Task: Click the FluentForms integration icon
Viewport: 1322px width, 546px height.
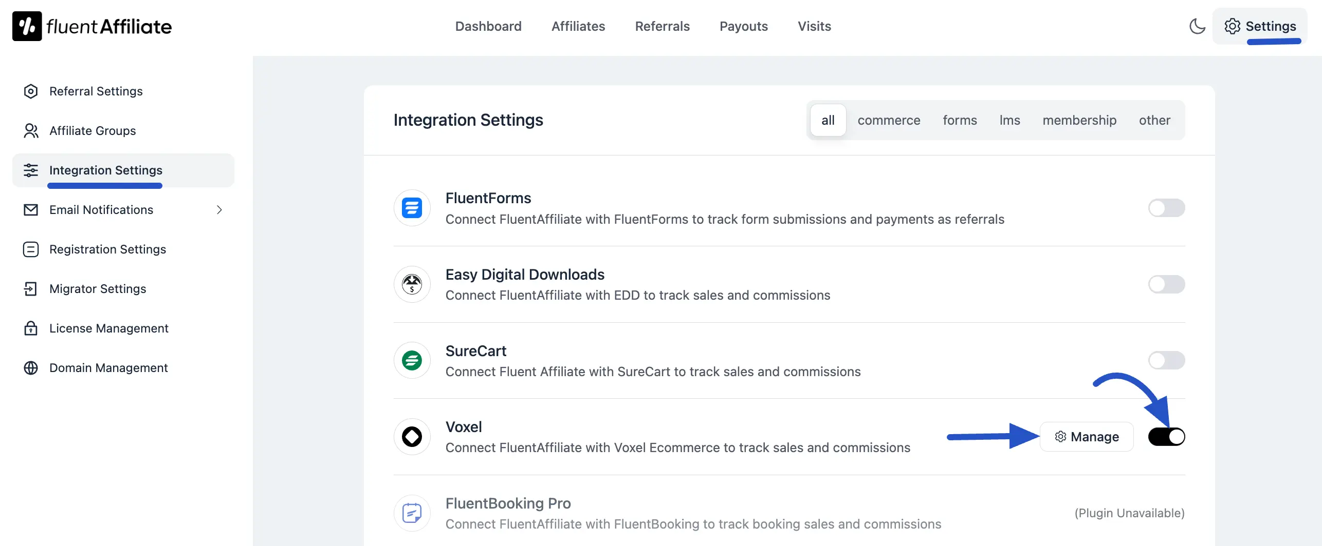Action: (x=412, y=208)
